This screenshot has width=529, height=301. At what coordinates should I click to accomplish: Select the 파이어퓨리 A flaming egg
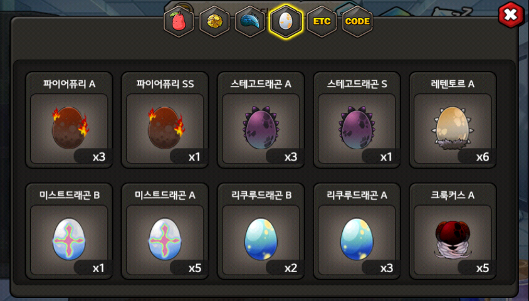click(69, 120)
